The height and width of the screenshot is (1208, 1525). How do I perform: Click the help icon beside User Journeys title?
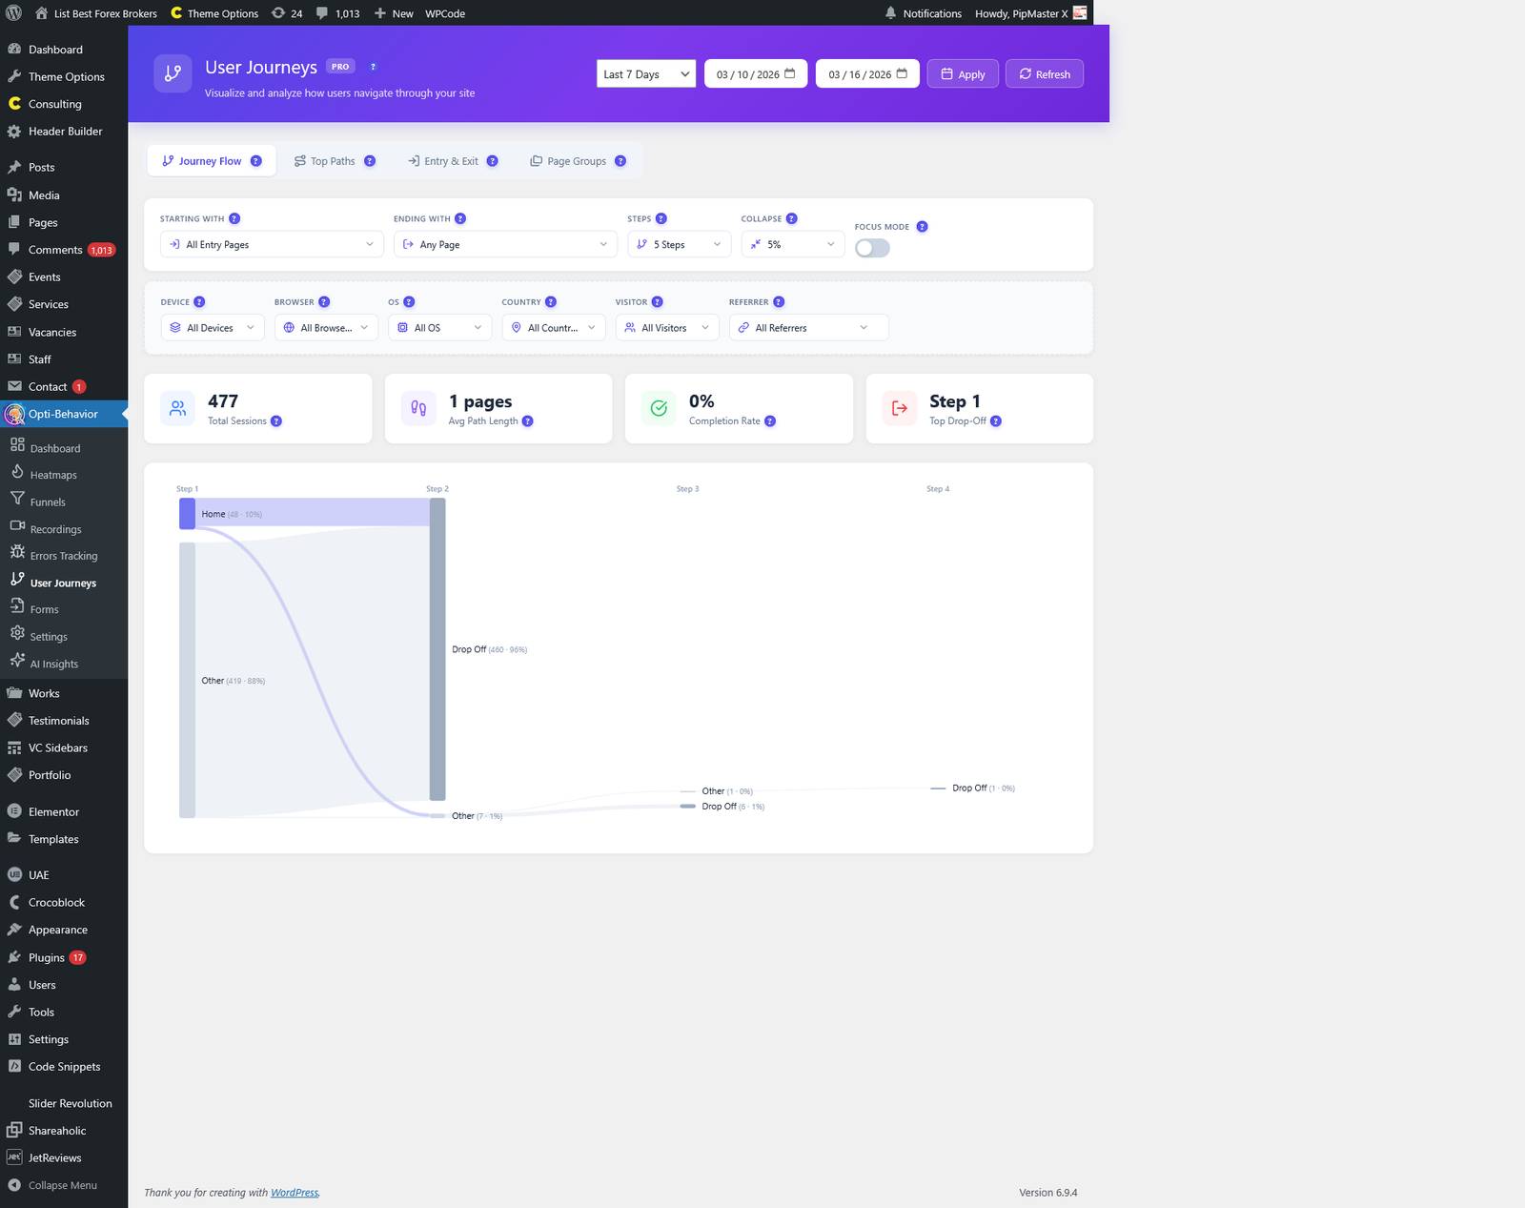[373, 67]
